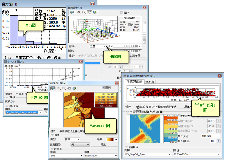Collapse 数据源 section in QQ plot window
The image size is (225, 160).
[7, 106]
